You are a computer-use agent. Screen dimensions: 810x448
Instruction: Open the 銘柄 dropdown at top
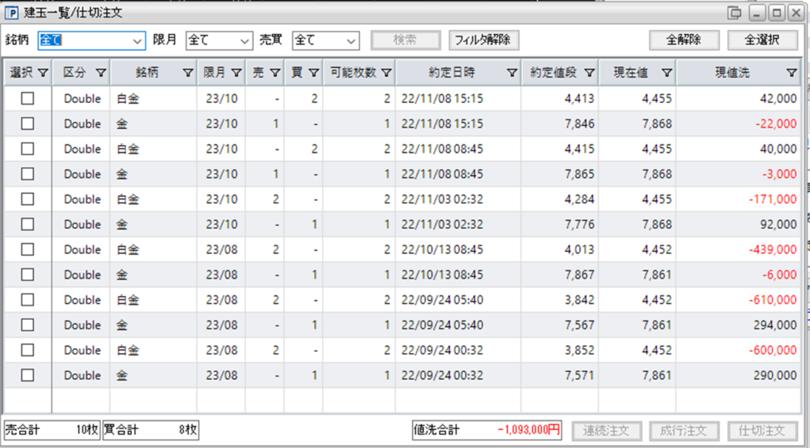pyautogui.click(x=92, y=40)
